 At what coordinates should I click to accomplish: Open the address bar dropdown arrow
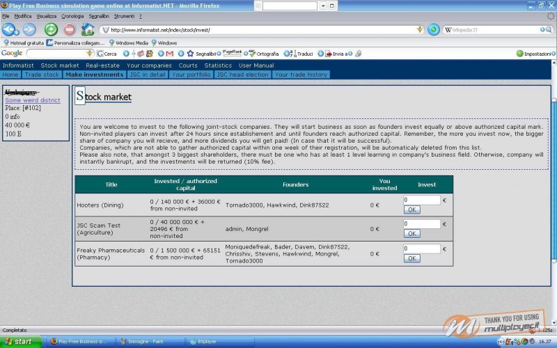pos(420,30)
